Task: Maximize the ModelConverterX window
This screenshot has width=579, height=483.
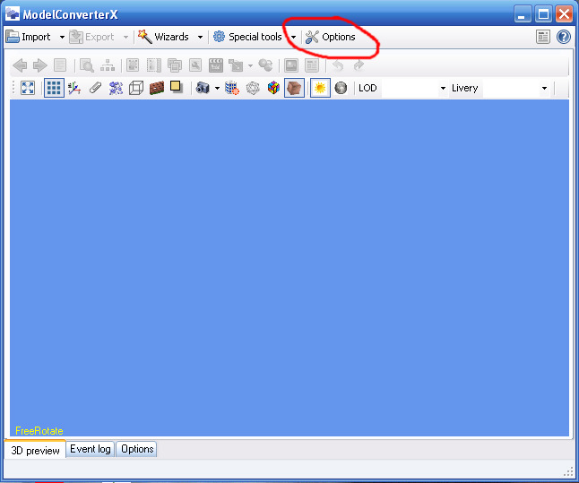Action: [543, 14]
